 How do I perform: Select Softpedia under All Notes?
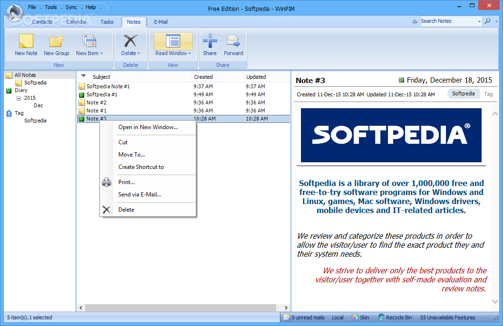(35, 83)
